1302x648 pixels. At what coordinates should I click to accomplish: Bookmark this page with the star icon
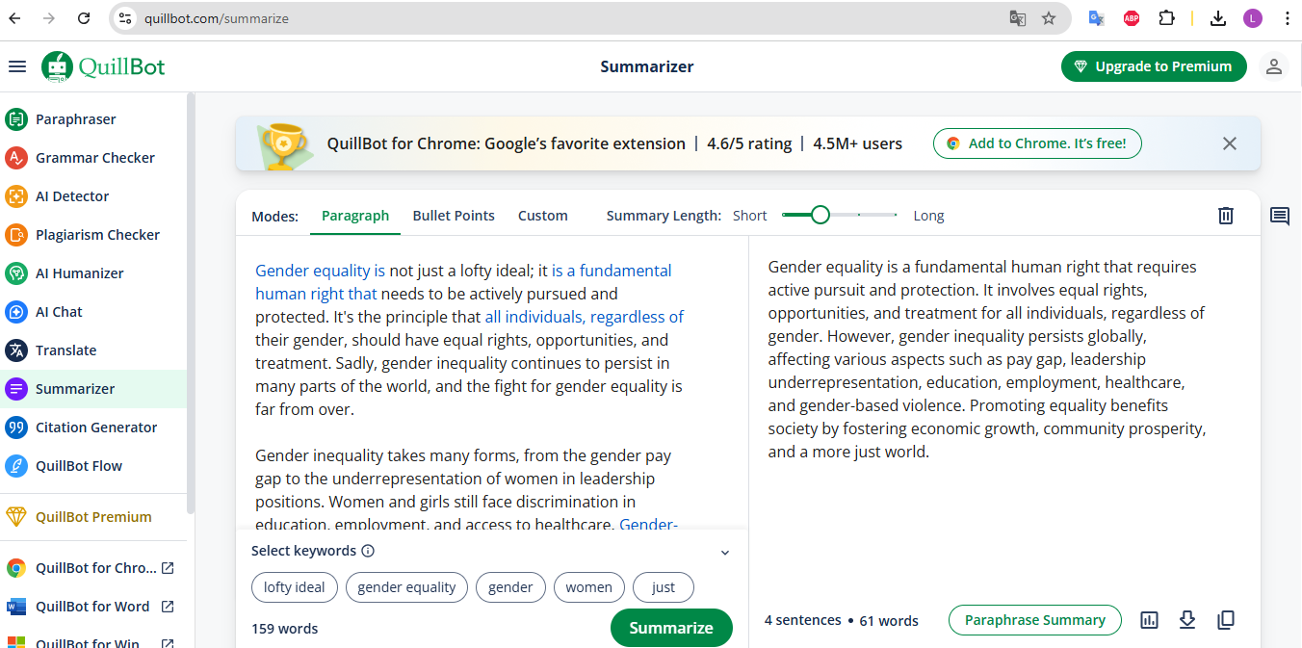pos(1049,18)
